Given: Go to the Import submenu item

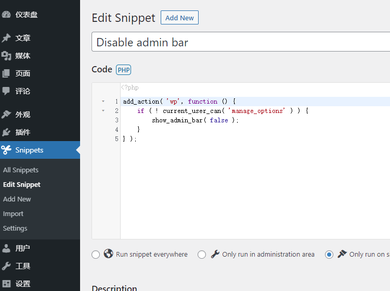Looking at the screenshot, I should (13, 214).
